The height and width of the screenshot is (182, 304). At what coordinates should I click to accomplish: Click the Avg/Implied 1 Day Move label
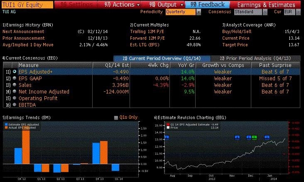coord(28,45)
